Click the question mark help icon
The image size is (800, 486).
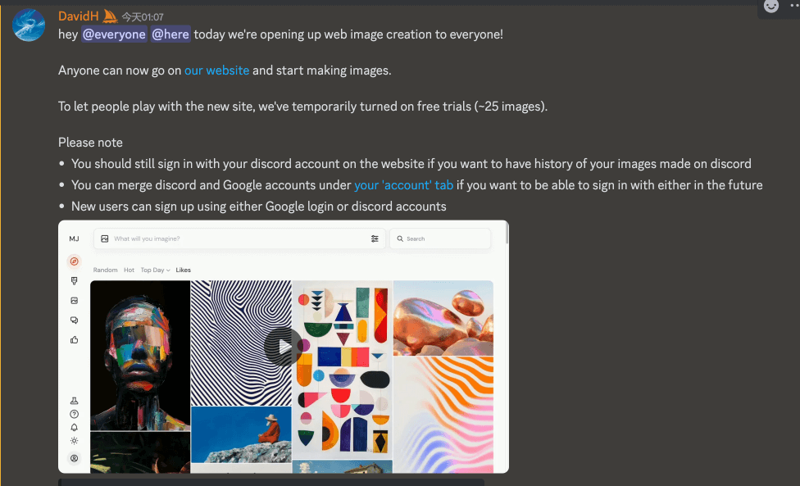tap(74, 414)
